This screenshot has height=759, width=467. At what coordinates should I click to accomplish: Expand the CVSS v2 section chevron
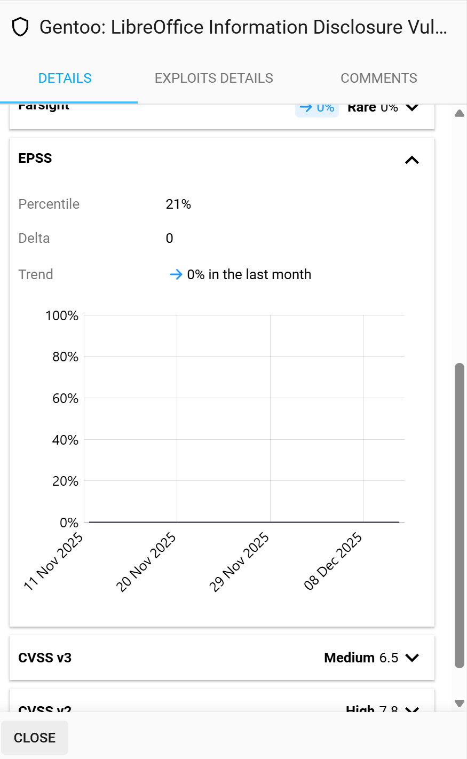pos(412,709)
